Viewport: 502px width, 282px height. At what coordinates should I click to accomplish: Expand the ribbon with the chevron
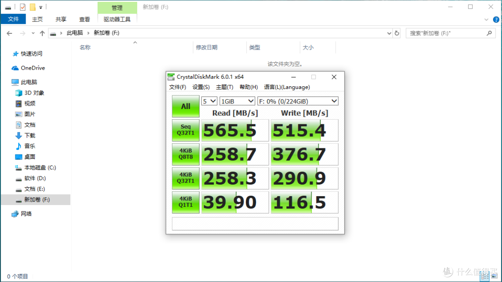click(x=486, y=19)
